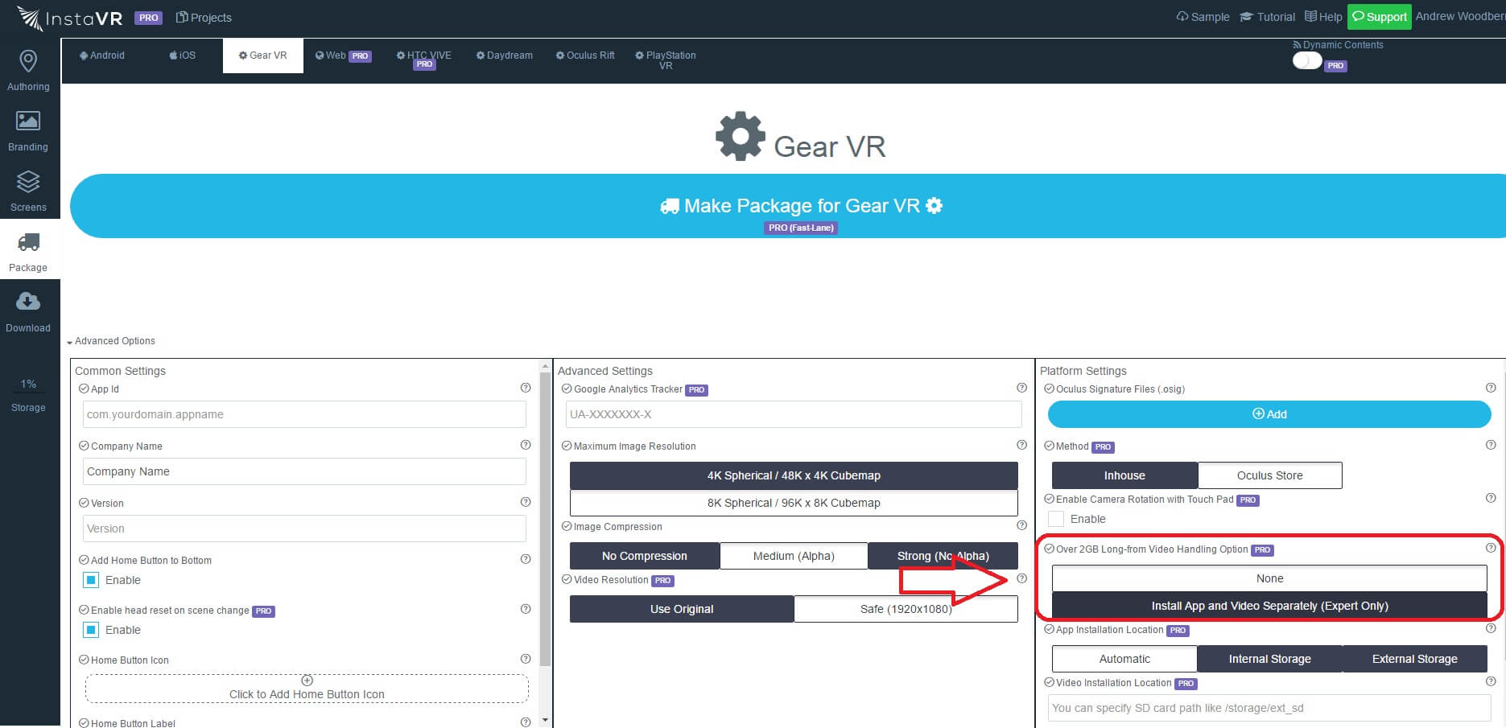Click help icon for Video Installation Location
The image size is (1506, 728).
1491,681
